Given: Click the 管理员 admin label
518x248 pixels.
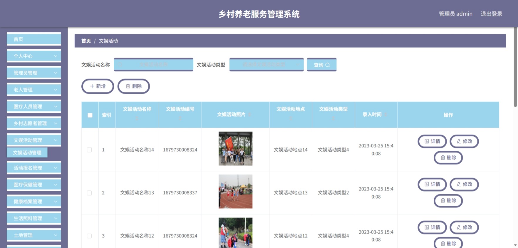Looking at the screenshot, I should tap(455, 14).
